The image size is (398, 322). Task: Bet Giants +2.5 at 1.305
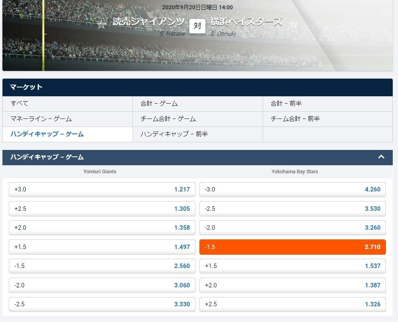coord(102,209)
